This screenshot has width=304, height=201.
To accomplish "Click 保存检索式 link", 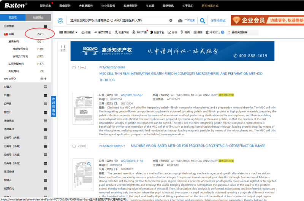I will coord(218,21).
